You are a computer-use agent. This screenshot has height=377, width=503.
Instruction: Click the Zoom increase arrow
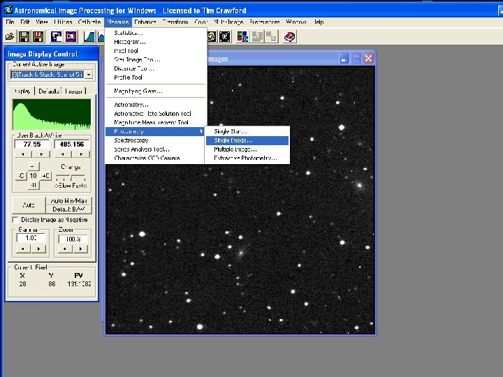[79, 248]
